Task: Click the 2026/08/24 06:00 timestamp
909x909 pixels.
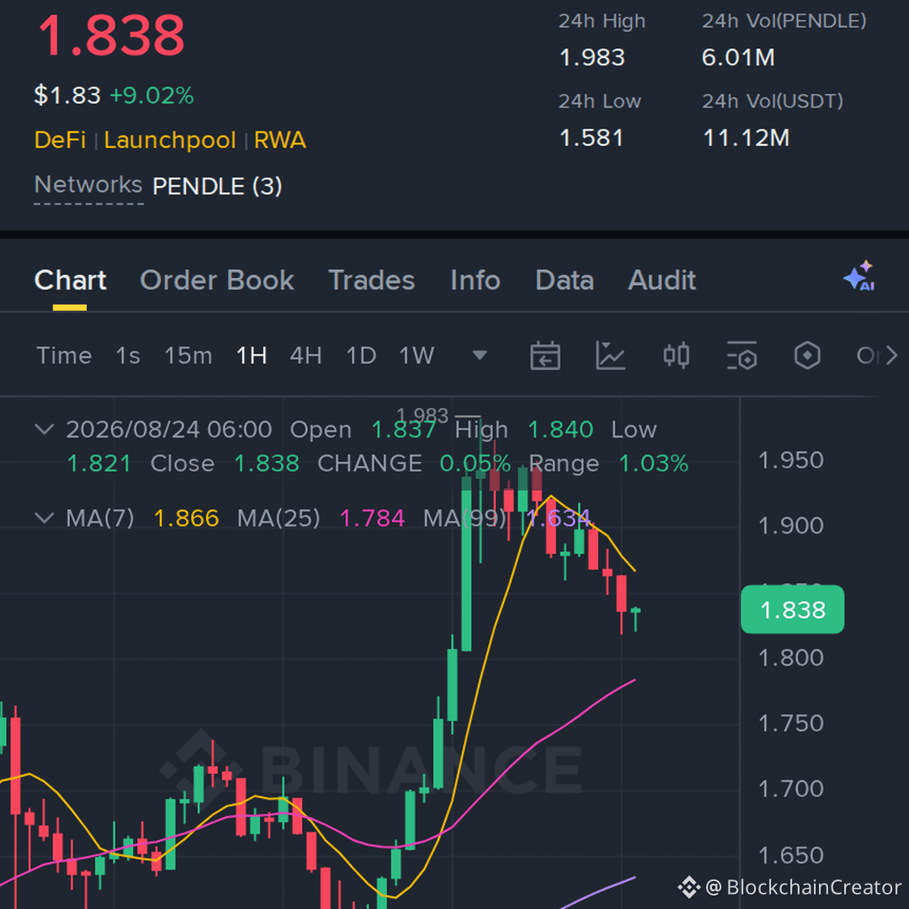Action: [x=168, y=429]
